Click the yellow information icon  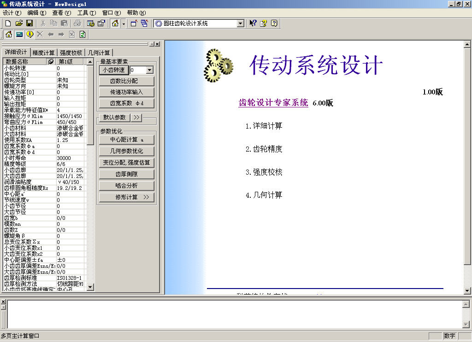pos(29,35)
